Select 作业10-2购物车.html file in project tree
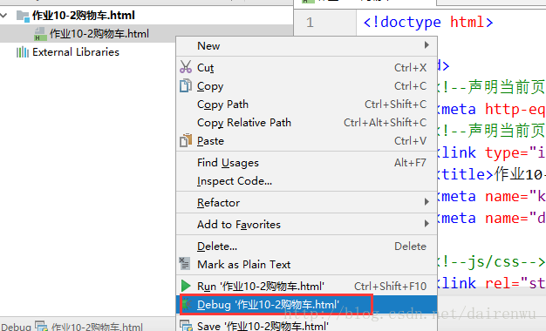 pos(99,34)
